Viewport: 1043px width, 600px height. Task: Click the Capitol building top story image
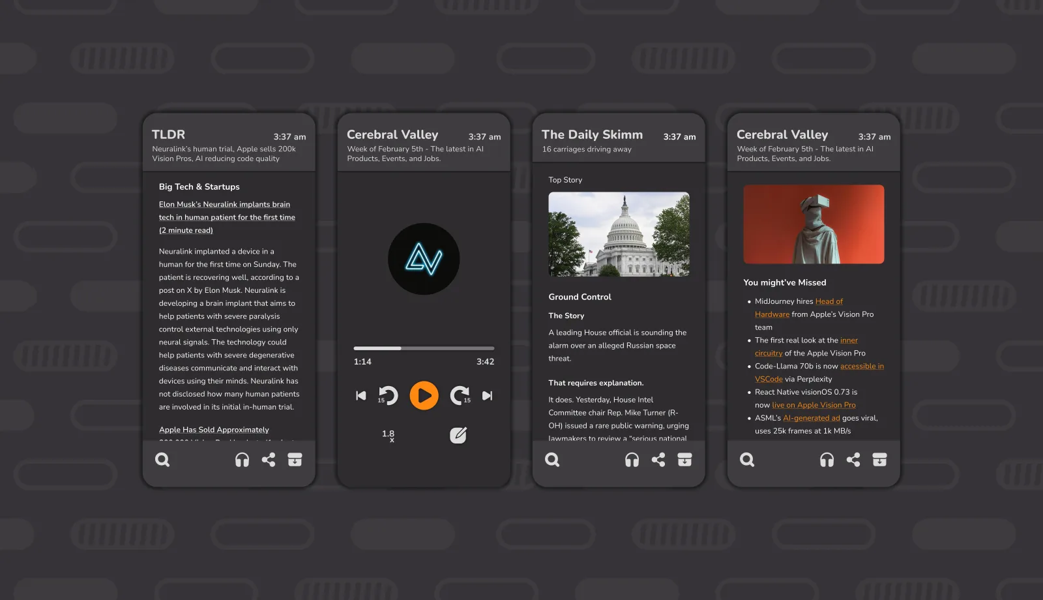click(x=619, y=234)
